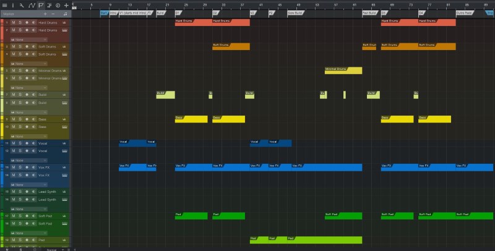Select track 12 Vocal name

click(x=43, y=151)
